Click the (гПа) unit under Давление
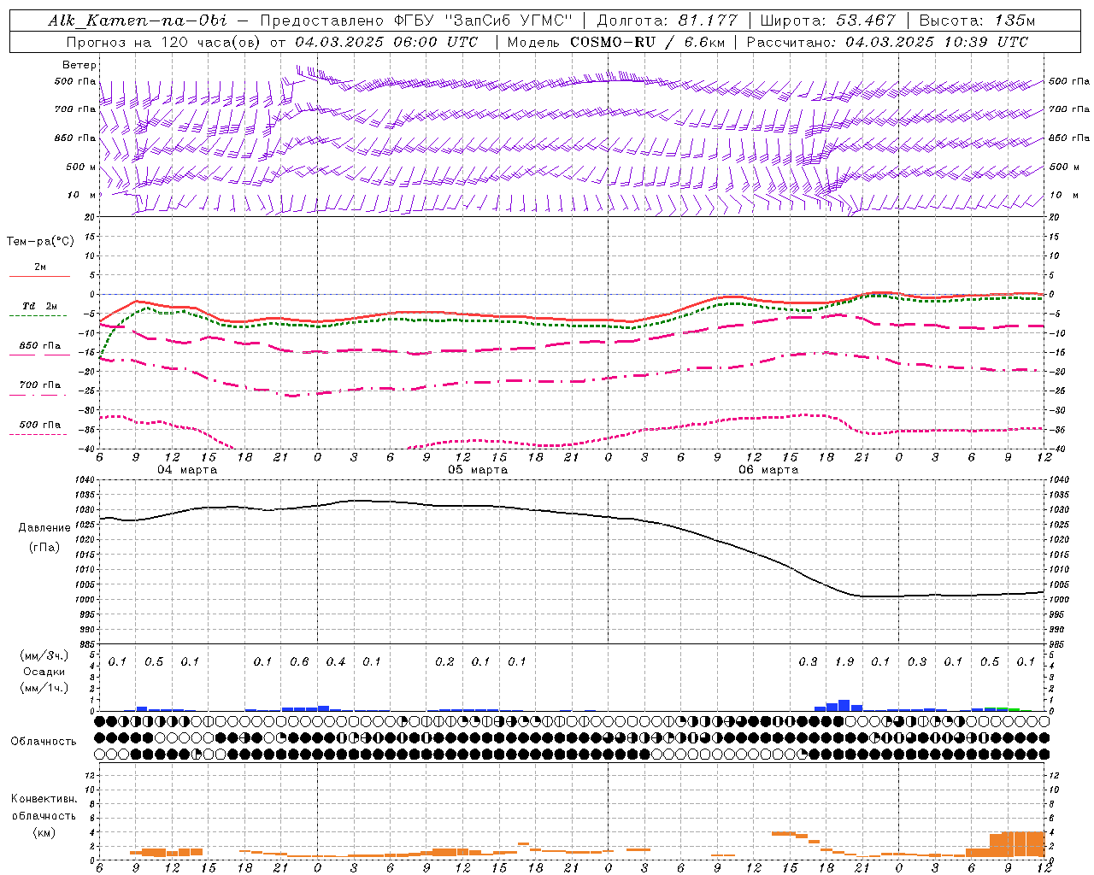This screenshot has width=1094, height=875. coord(44,547)
